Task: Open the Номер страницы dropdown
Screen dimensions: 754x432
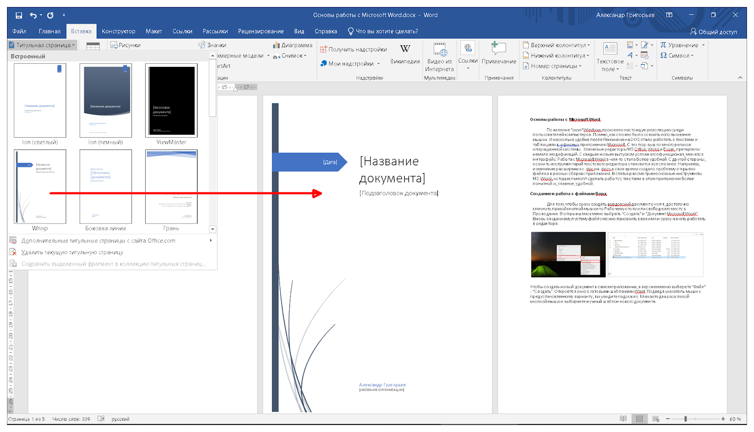Action: pos(580,66)
